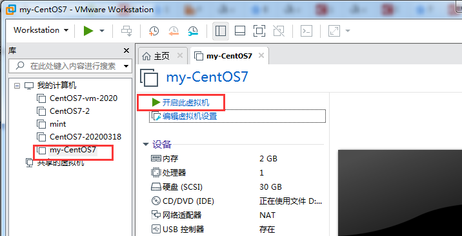Enter full screen mode icon
Viewport: 462px width, 236px height.
tap(259, 31)
